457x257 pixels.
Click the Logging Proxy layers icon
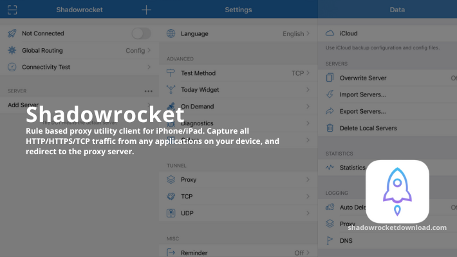click(x=330, y=224)
